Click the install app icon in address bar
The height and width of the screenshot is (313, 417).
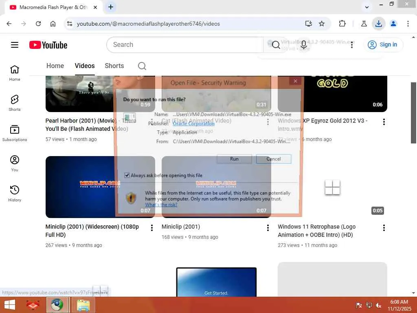click(309, 24)
